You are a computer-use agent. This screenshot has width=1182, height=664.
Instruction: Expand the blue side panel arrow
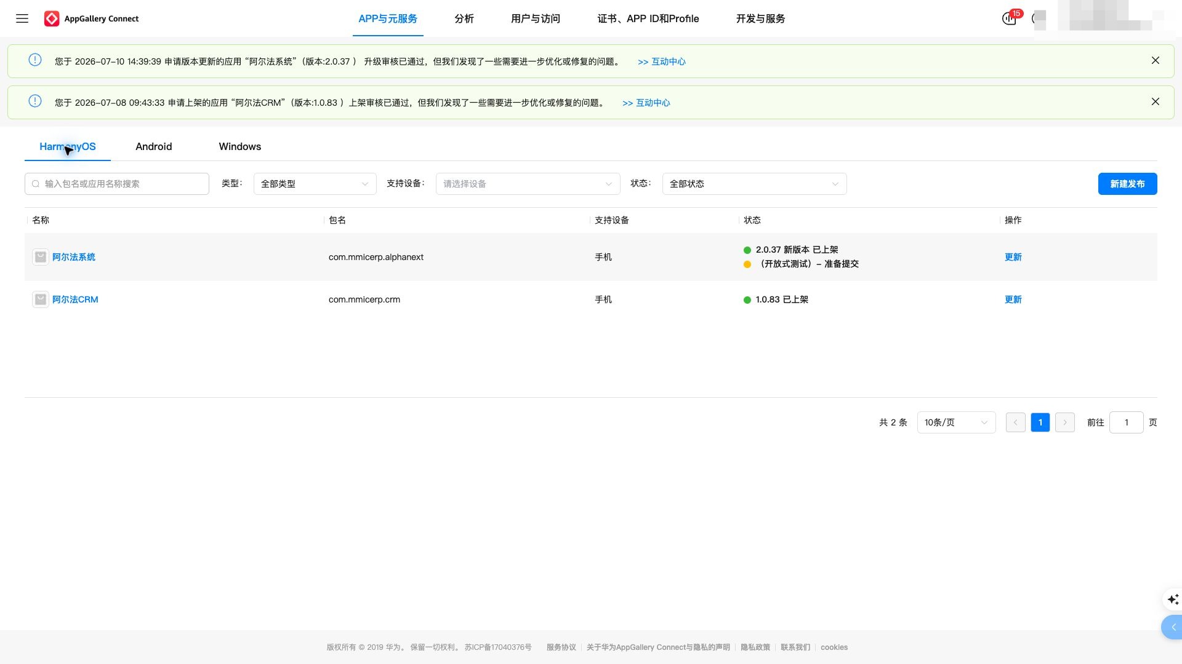point(1172,627)
